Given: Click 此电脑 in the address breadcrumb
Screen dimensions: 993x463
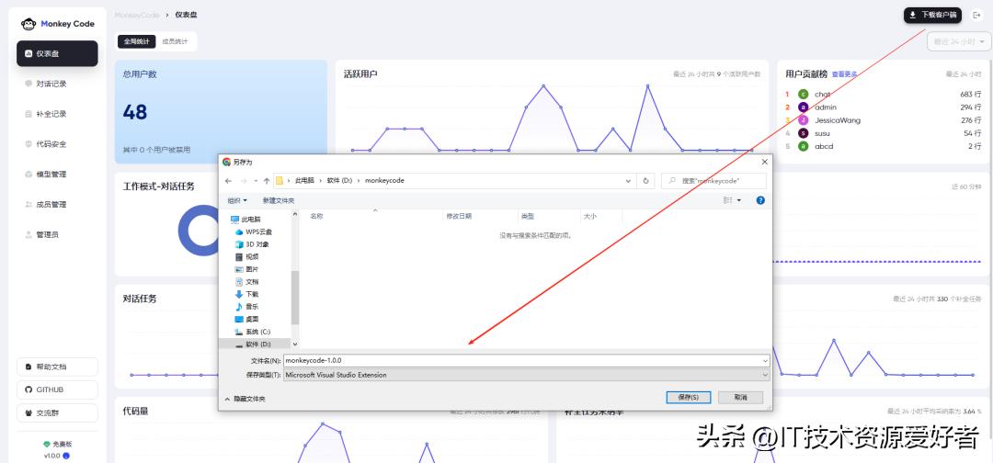Looking at the screenshot, I should point(304,181).
